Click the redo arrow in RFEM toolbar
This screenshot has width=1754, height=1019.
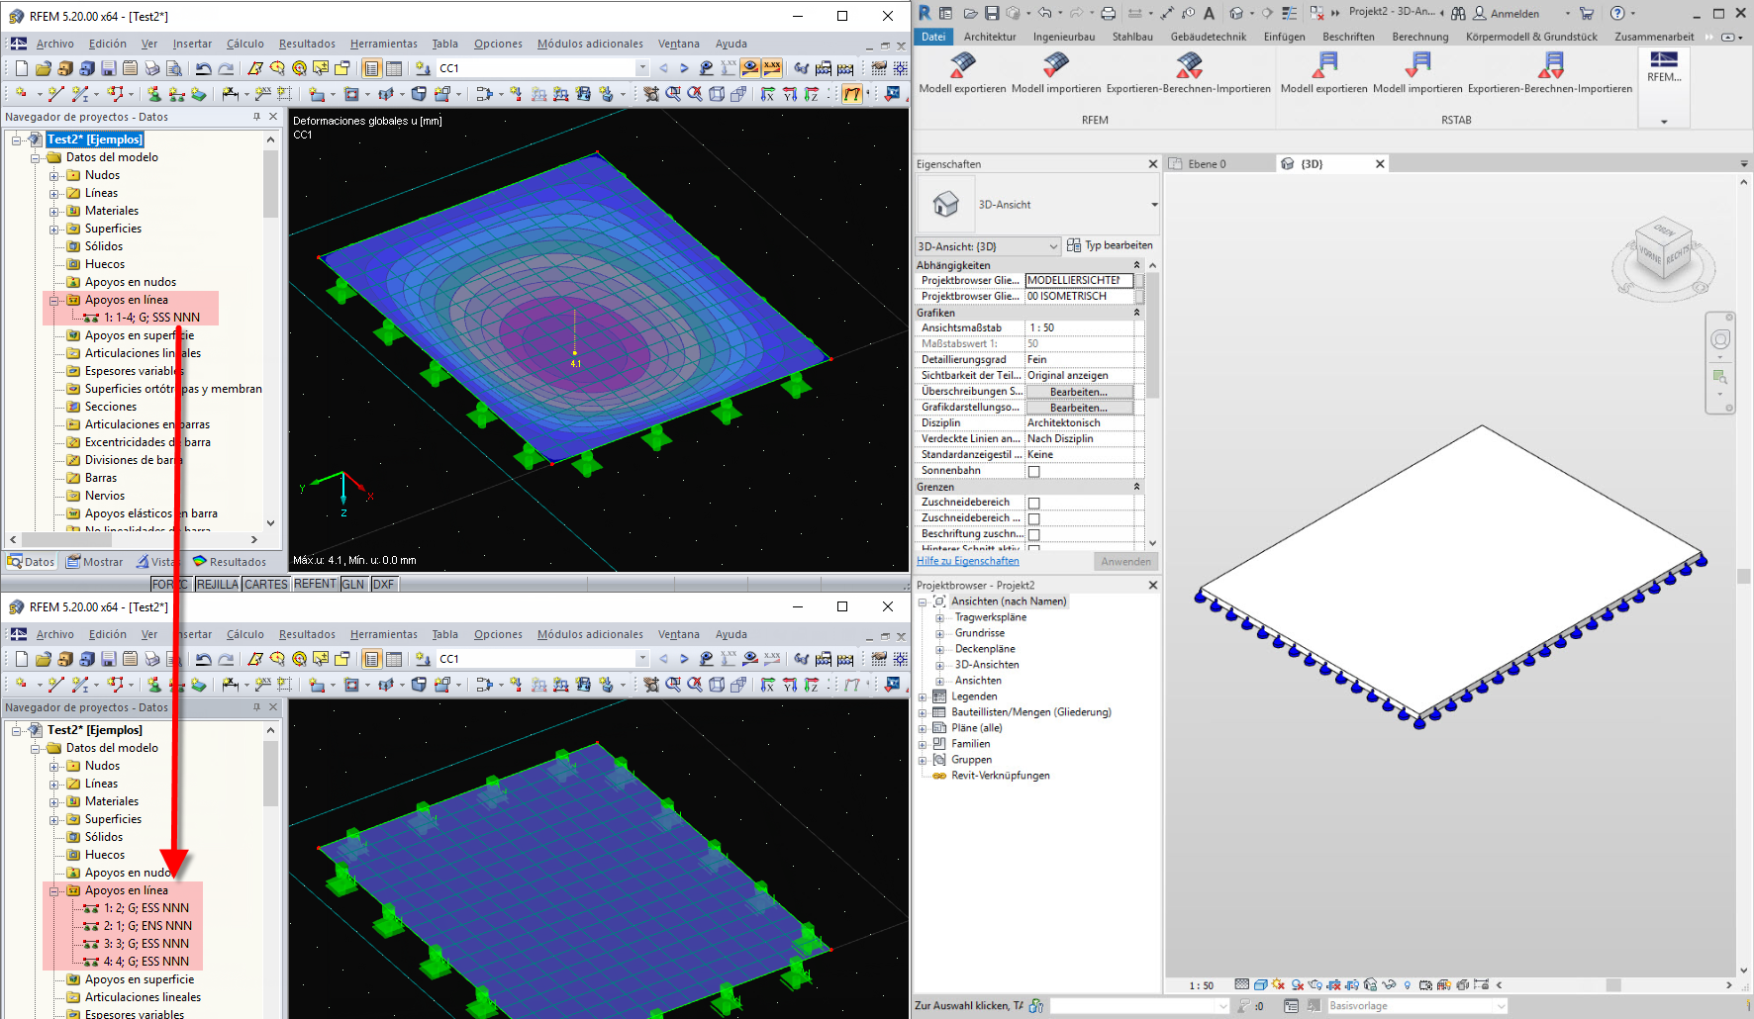tap(226, 67)
